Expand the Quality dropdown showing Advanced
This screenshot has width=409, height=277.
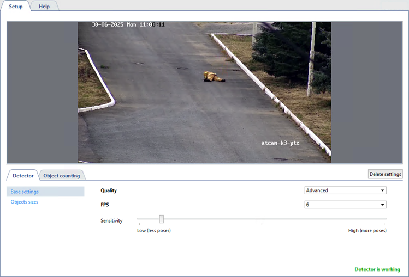[345, 190]
